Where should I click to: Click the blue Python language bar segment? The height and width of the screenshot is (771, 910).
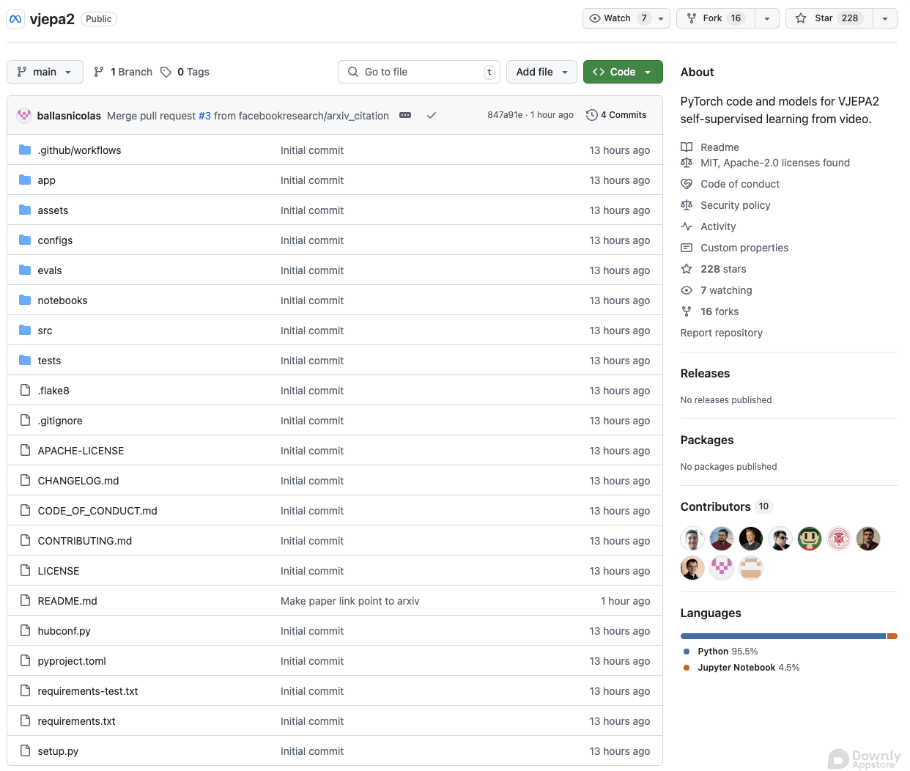pos(783,636)
